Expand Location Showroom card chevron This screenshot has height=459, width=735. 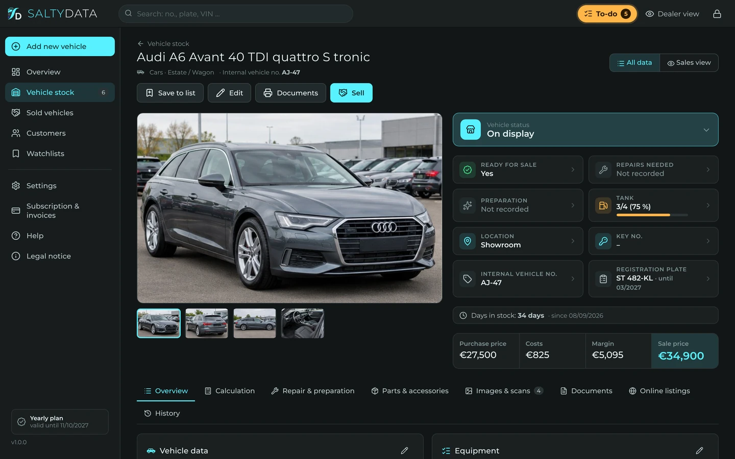(x=573, y=241)
